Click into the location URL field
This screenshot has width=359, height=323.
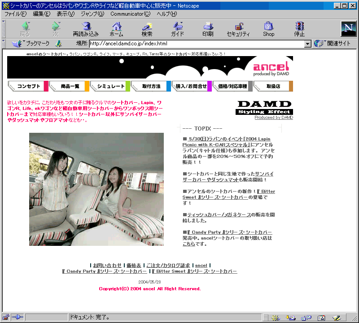click(x=197, y=44)
